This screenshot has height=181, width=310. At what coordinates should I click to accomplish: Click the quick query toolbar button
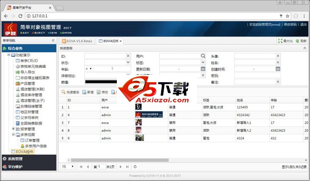[70, 92]
